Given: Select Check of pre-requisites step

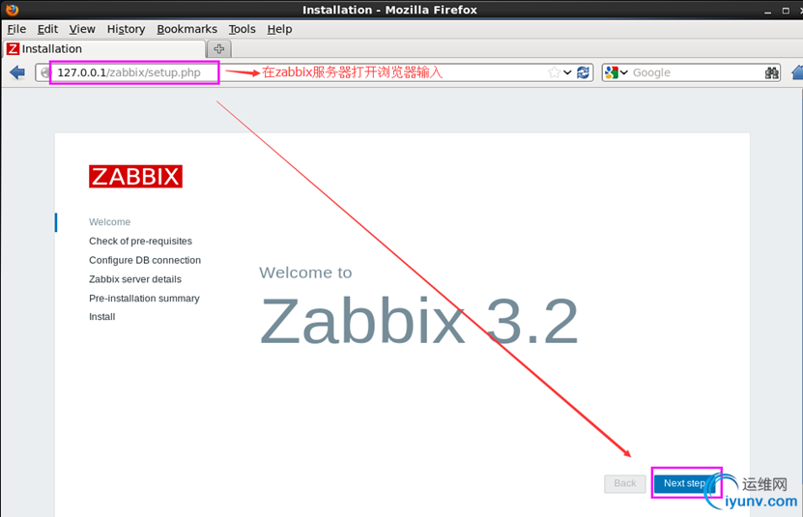Looking at the screenshot, I should (140, 241).
